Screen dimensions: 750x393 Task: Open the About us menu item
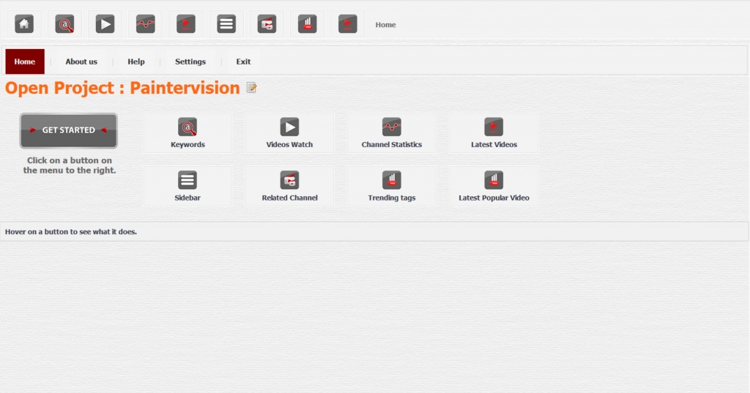pos(81,61)
